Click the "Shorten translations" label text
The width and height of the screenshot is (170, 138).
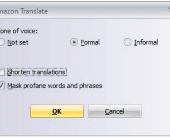(x=37, y=72)
